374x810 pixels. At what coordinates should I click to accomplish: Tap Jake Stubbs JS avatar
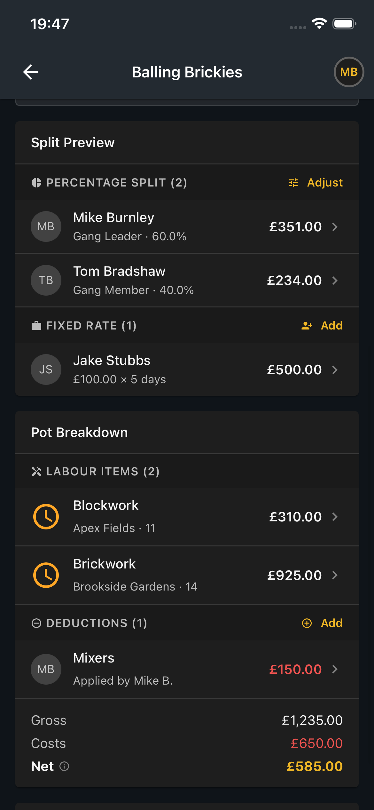pos(46,369)
